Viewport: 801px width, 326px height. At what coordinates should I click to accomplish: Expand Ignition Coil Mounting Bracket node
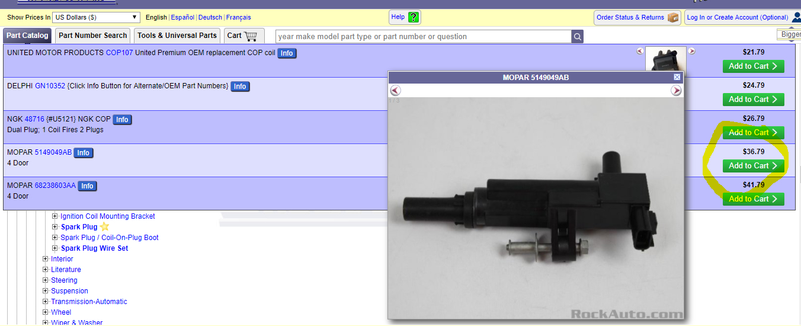click(55, 216)
